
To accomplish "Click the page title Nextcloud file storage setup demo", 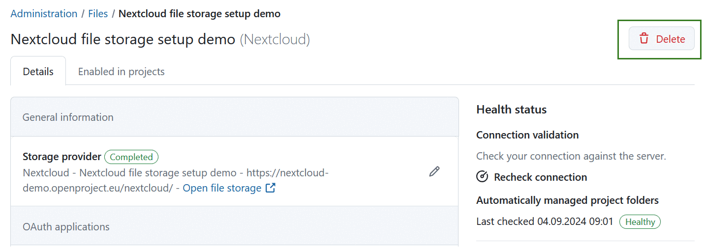I will click(122, 39).
